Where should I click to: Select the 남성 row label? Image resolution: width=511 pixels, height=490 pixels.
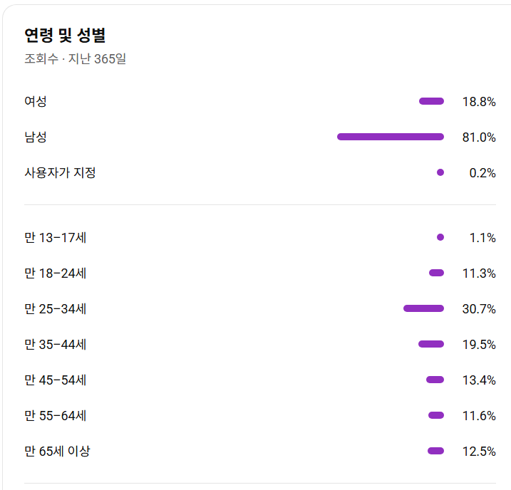[x=36, y=137]
